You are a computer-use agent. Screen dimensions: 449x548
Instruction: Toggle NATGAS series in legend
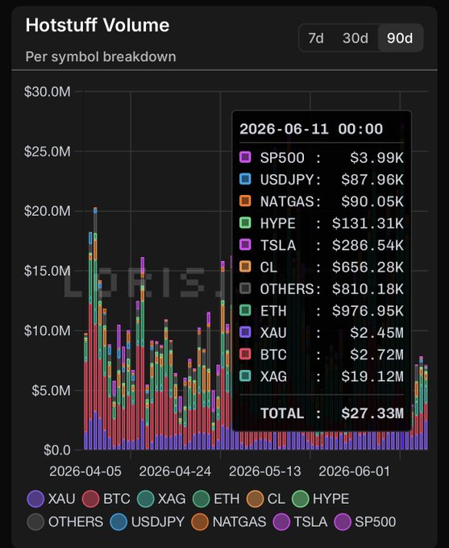point(229,521)
